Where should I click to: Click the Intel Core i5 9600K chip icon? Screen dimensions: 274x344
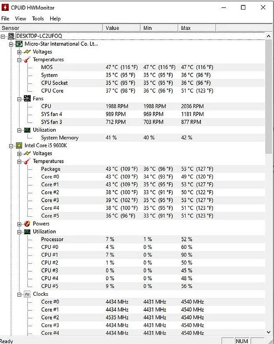(x=19, y=146)
